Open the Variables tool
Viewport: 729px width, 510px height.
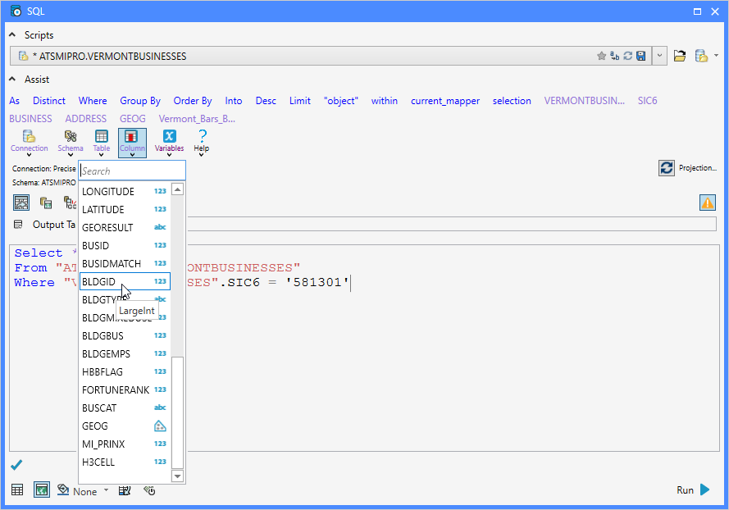(x=170, y=139)
